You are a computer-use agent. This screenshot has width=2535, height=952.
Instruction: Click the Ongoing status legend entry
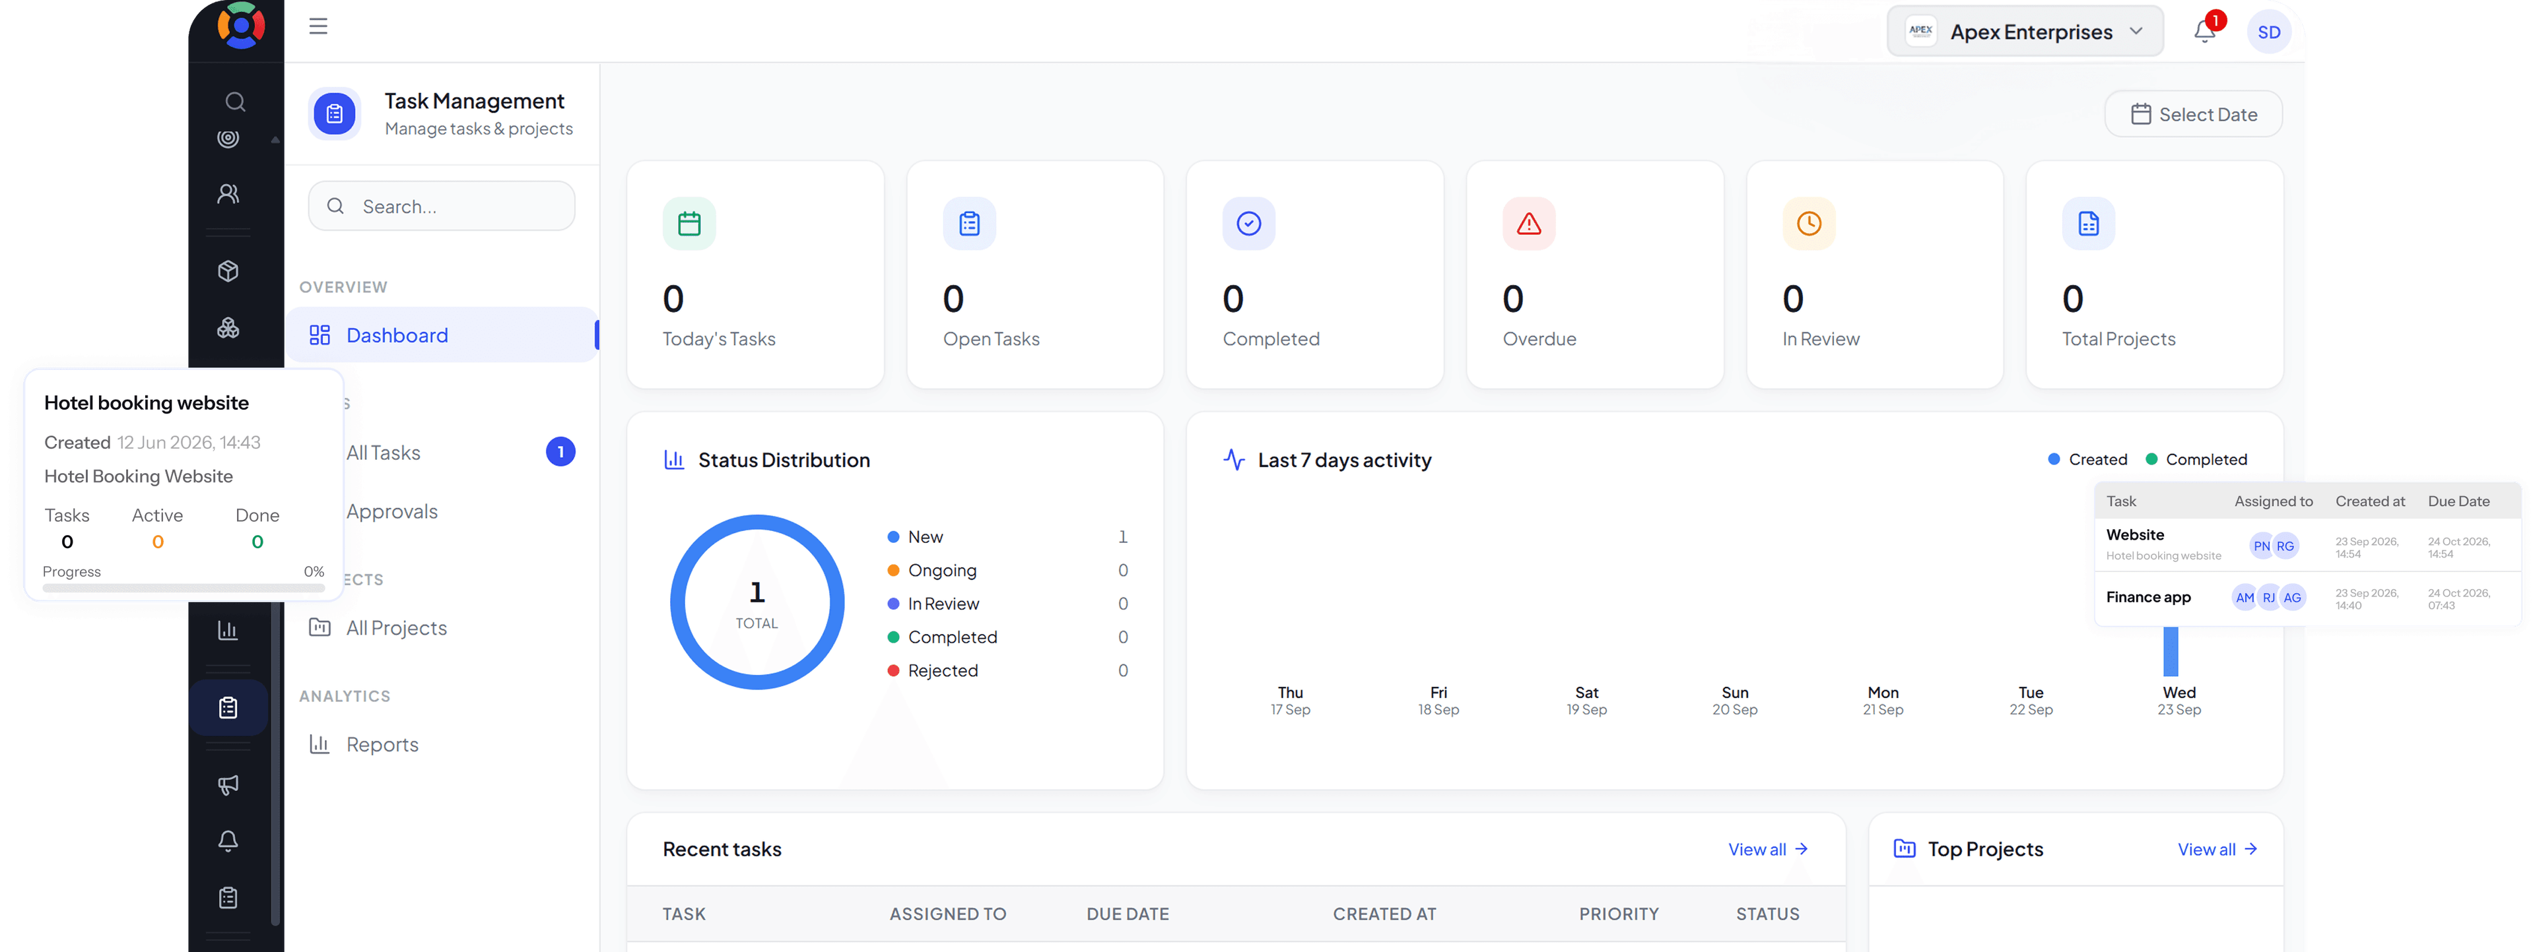pos(1007,571)
